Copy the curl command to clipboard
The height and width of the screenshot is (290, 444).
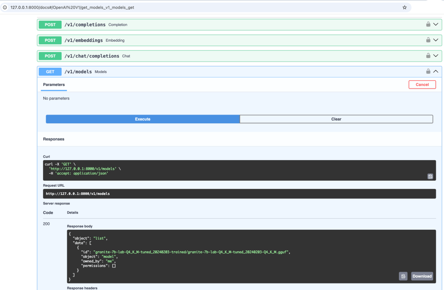430,176
